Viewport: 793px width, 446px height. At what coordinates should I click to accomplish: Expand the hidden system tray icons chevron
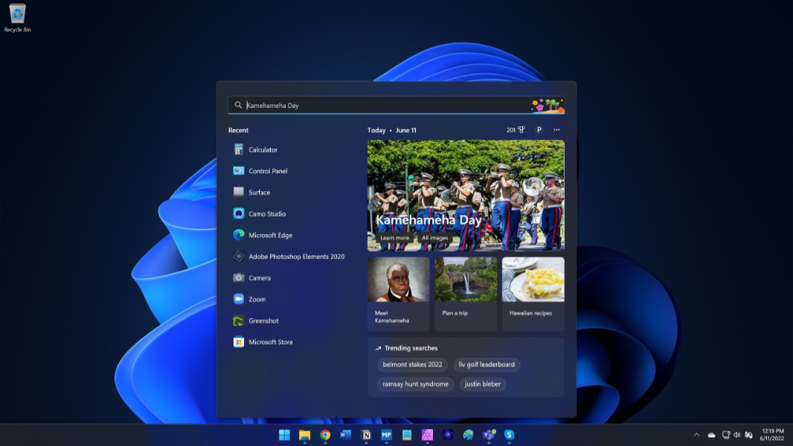click(x=696, y=435)
